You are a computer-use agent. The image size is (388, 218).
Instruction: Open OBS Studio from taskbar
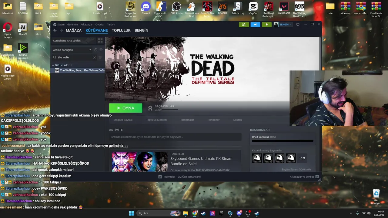click(248, 213)
